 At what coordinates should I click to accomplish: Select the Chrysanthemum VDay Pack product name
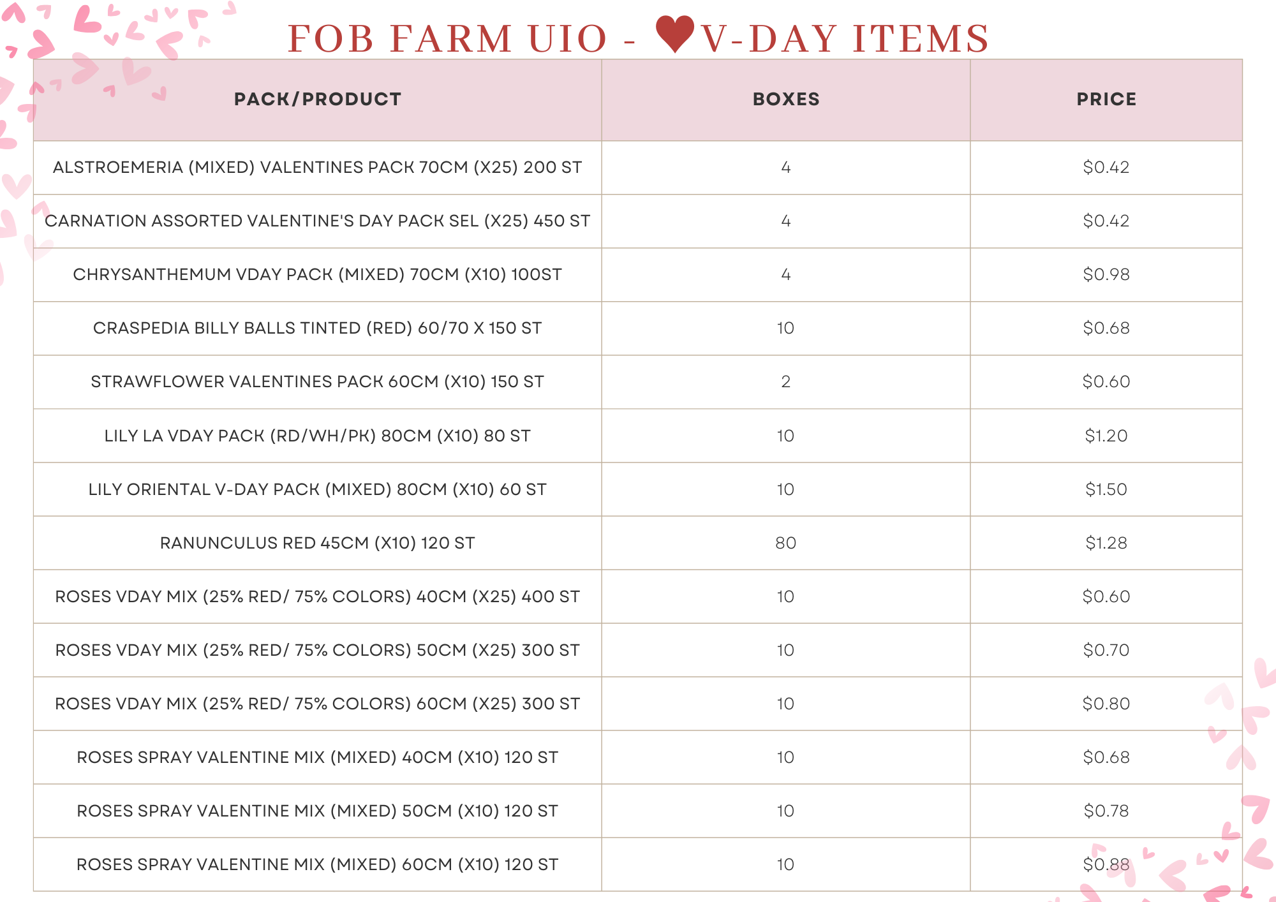tap(317, 274)
